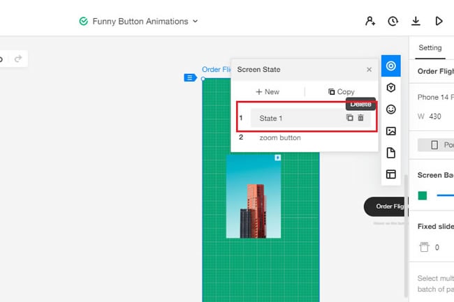Switch to the Setting tab
Viewport: 454px width, 302px height.
[430, 47]
